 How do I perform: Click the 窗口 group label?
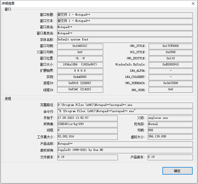point(8,9)
